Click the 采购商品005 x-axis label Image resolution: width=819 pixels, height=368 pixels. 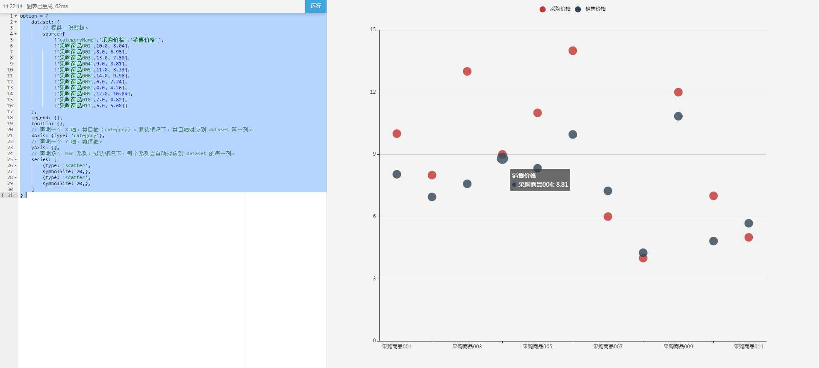(x=537, y=347)
